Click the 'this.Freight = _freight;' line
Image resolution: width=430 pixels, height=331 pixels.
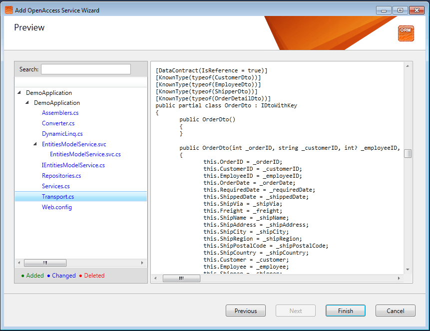click(x=243, y=211)
